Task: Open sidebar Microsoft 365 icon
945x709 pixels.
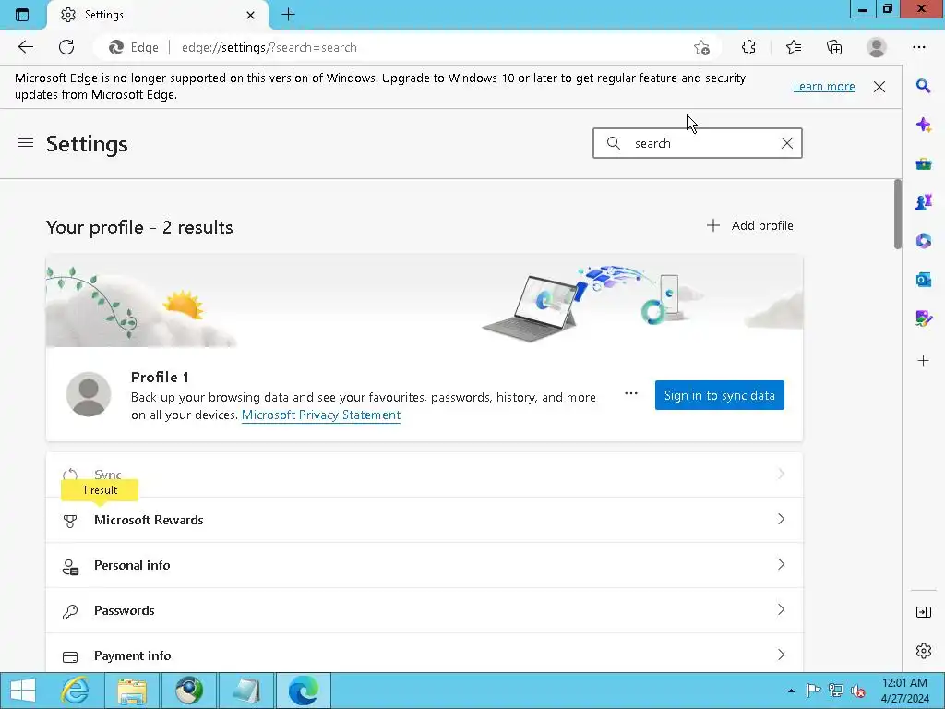Action: tap(923, 241)
